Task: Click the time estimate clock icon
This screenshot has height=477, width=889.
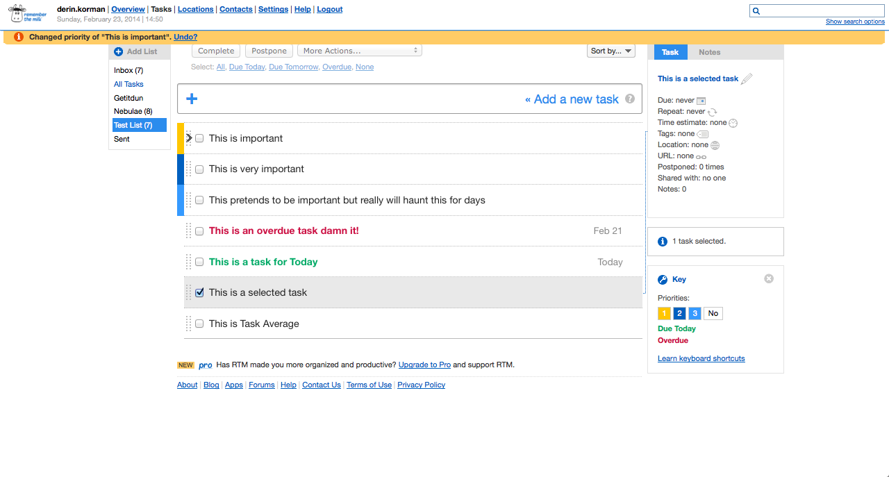Action: (733, 123)
